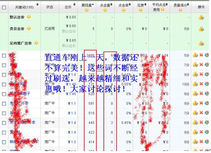Click help icon under 质量得分 header

pos(180,10)
